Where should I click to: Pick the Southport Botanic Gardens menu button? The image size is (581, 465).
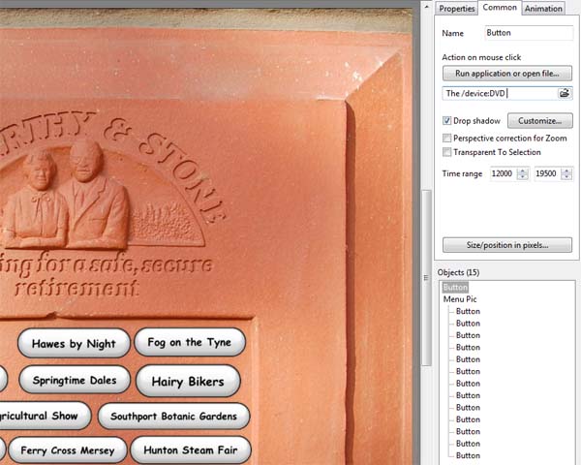173,417
